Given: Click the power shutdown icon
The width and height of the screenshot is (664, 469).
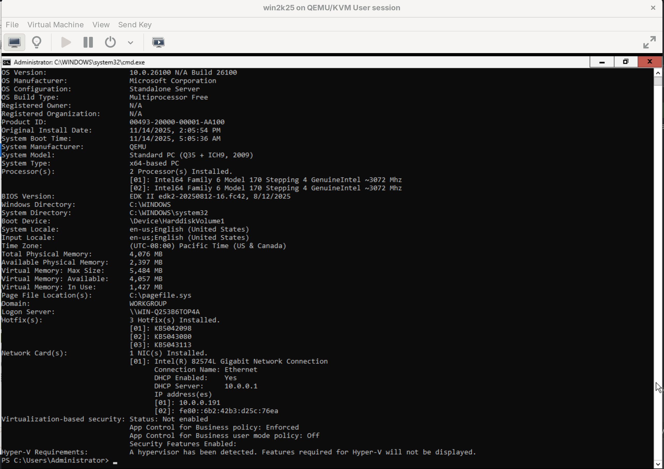Looking at the screenshot, I should click(x=110, y=42).
